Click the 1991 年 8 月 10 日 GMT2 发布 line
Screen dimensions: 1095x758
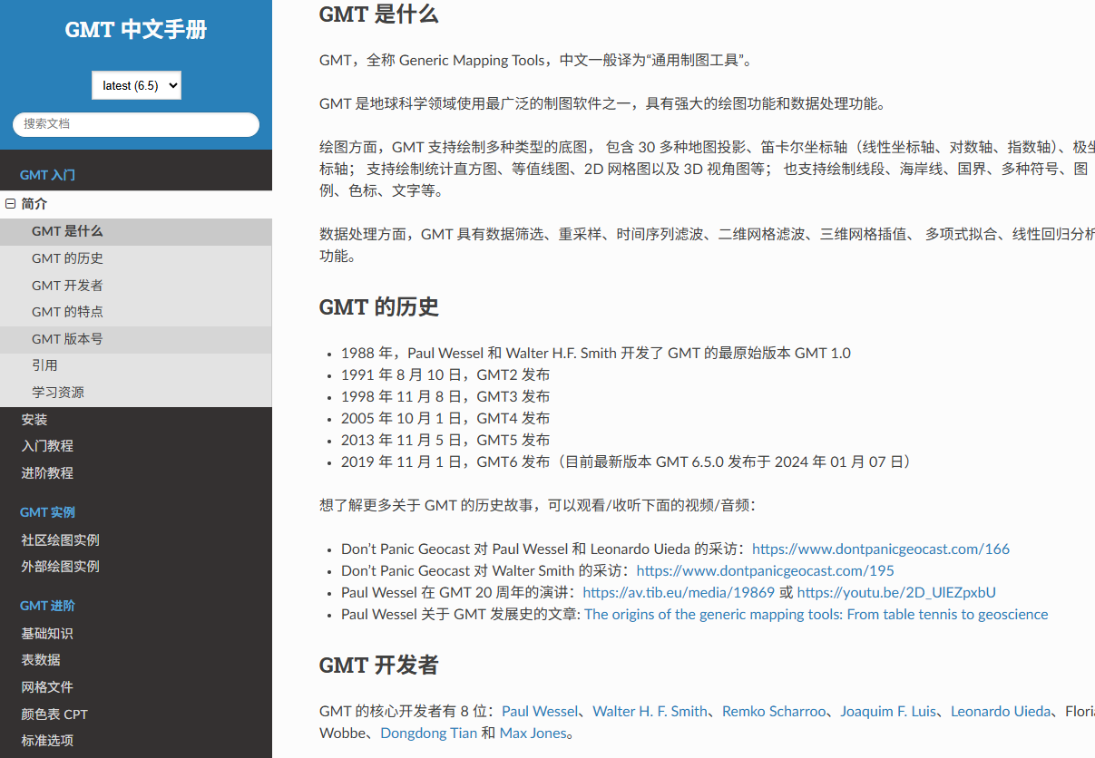pos(445,374)
